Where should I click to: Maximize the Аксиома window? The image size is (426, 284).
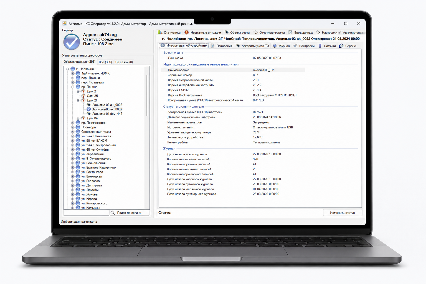coord(346,24)
